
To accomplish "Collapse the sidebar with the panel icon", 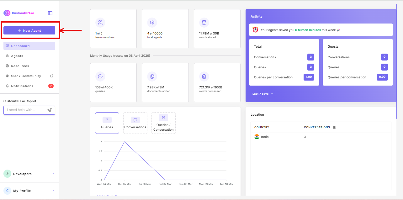I will pyautogui.click(x=50, y=13).
